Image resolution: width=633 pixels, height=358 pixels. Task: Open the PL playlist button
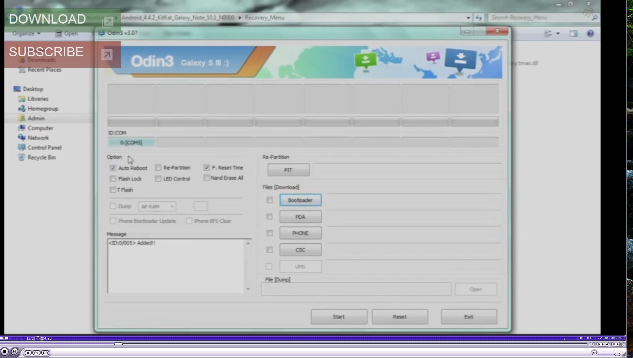click(x=36, y=353)
